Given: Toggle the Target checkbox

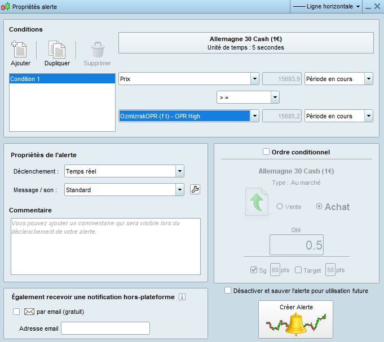Looking at the screenshot, I should [298, 270].
